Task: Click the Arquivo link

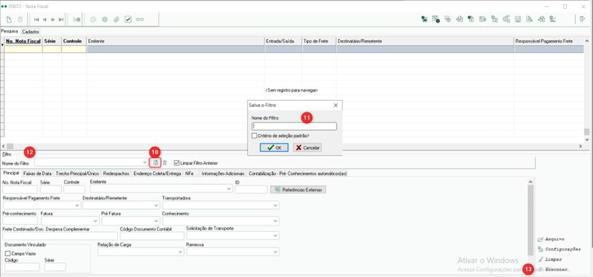Action: [x=552, y=239]
